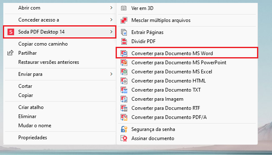272x155 pixels.
Task: Choose Converter para Documento PDF/A
Action: click(x=187, y=118)
